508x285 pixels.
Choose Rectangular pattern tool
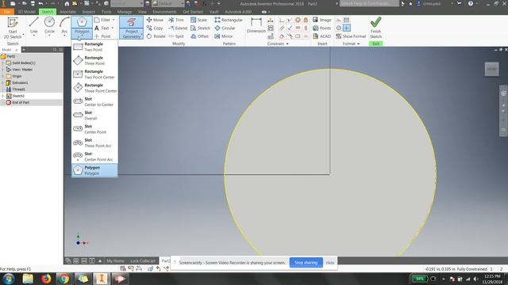tap(229, 20)
